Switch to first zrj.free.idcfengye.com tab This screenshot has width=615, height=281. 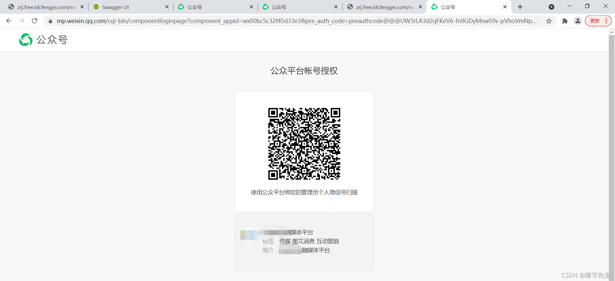46,7
